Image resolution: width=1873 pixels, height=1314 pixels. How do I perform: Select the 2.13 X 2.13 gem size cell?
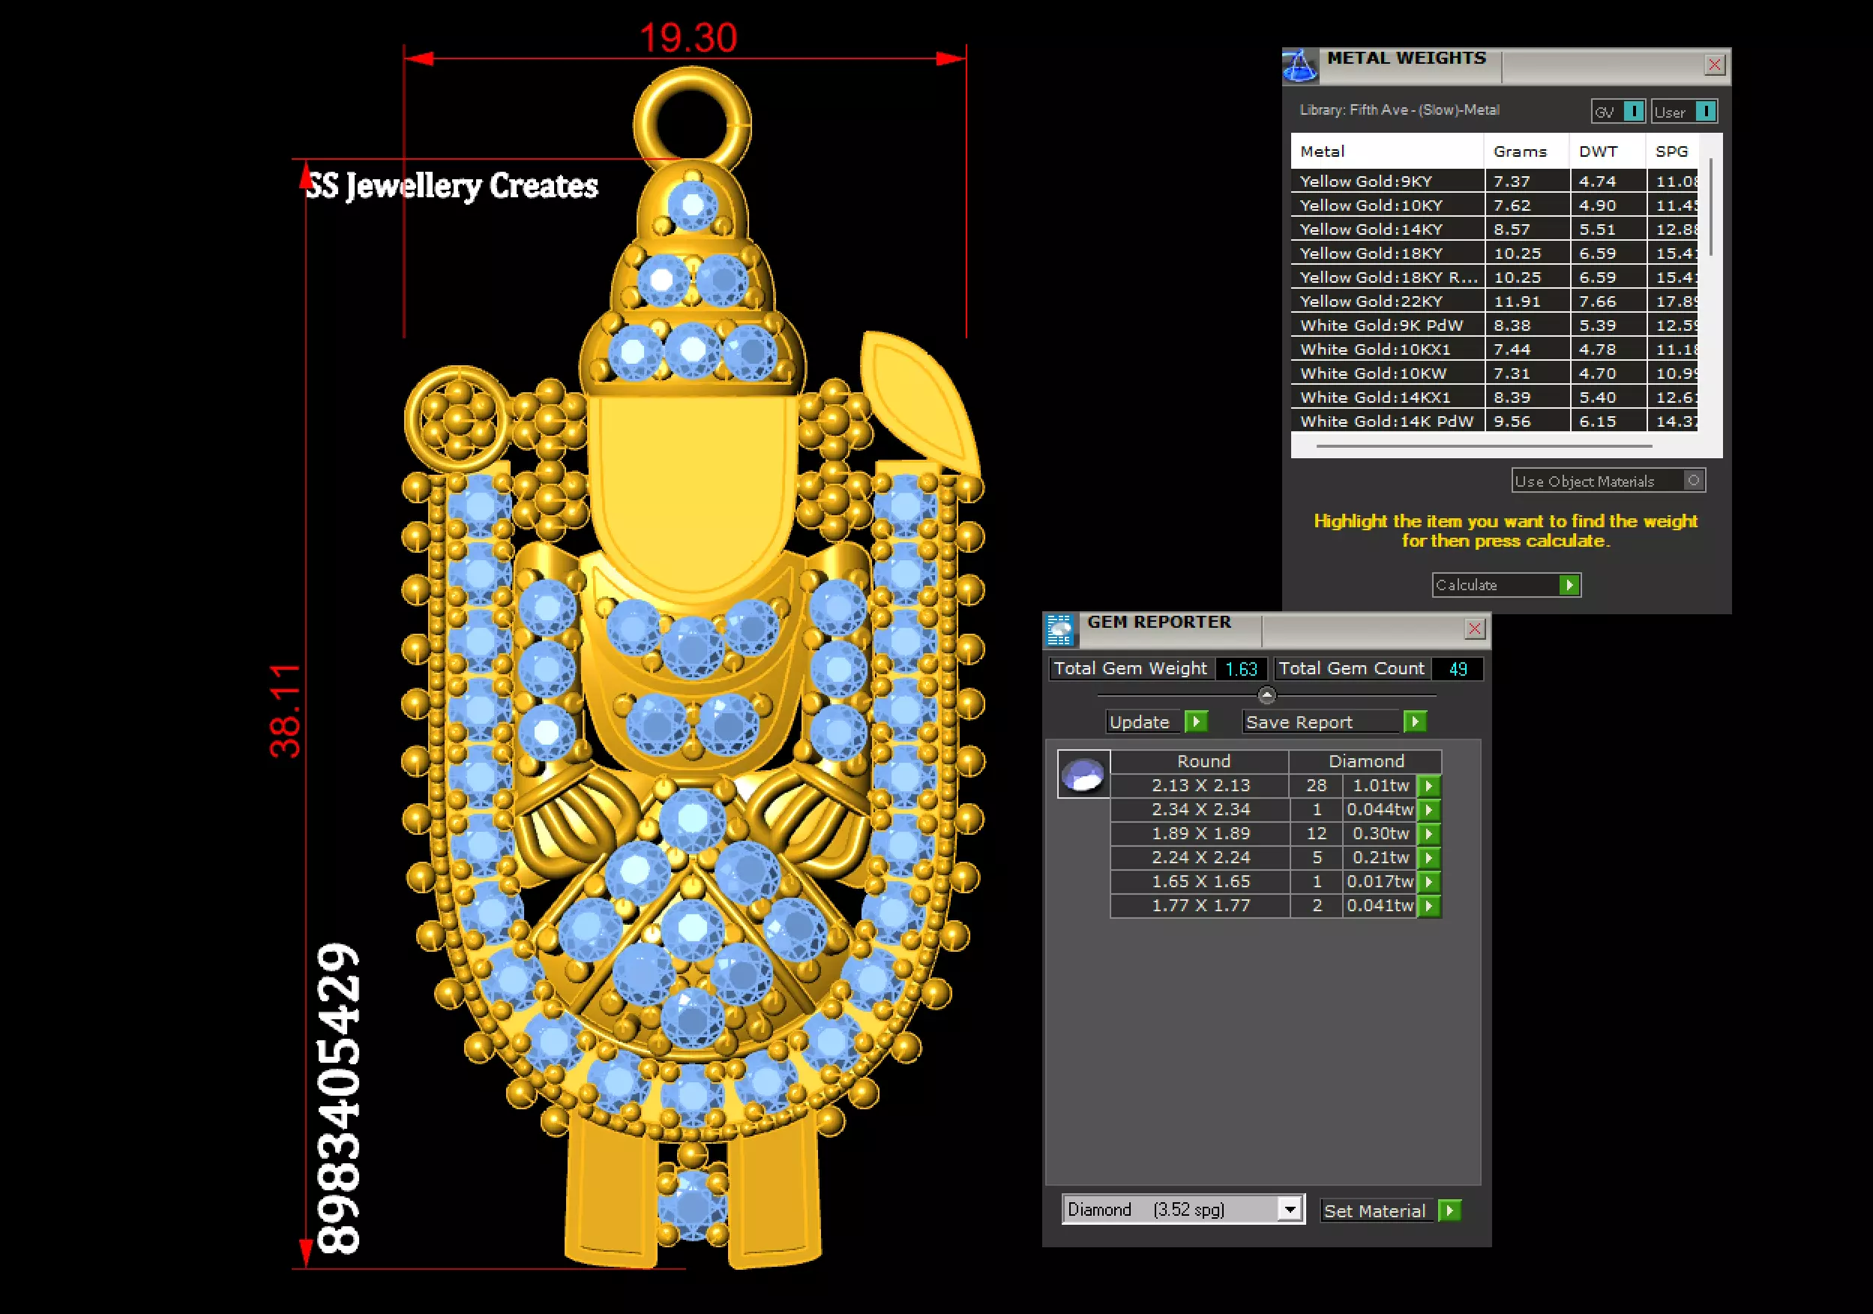tap(1200, 786)
